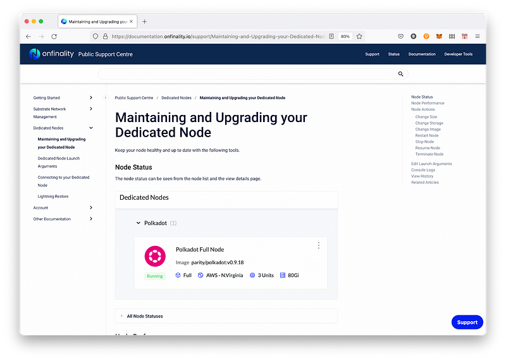Click the image text parity/polkadot:v0.9.18
The image size is (506, 361).
(217, 262)
